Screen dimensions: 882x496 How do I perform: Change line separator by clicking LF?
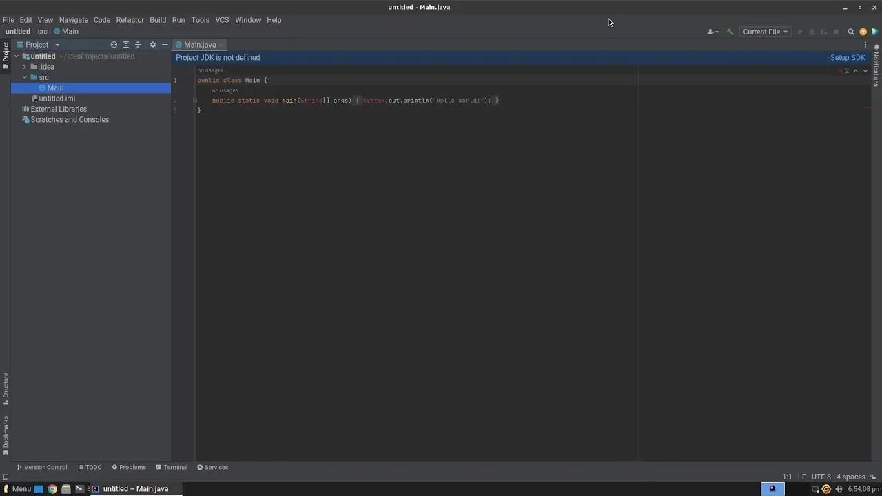[801, 477]
